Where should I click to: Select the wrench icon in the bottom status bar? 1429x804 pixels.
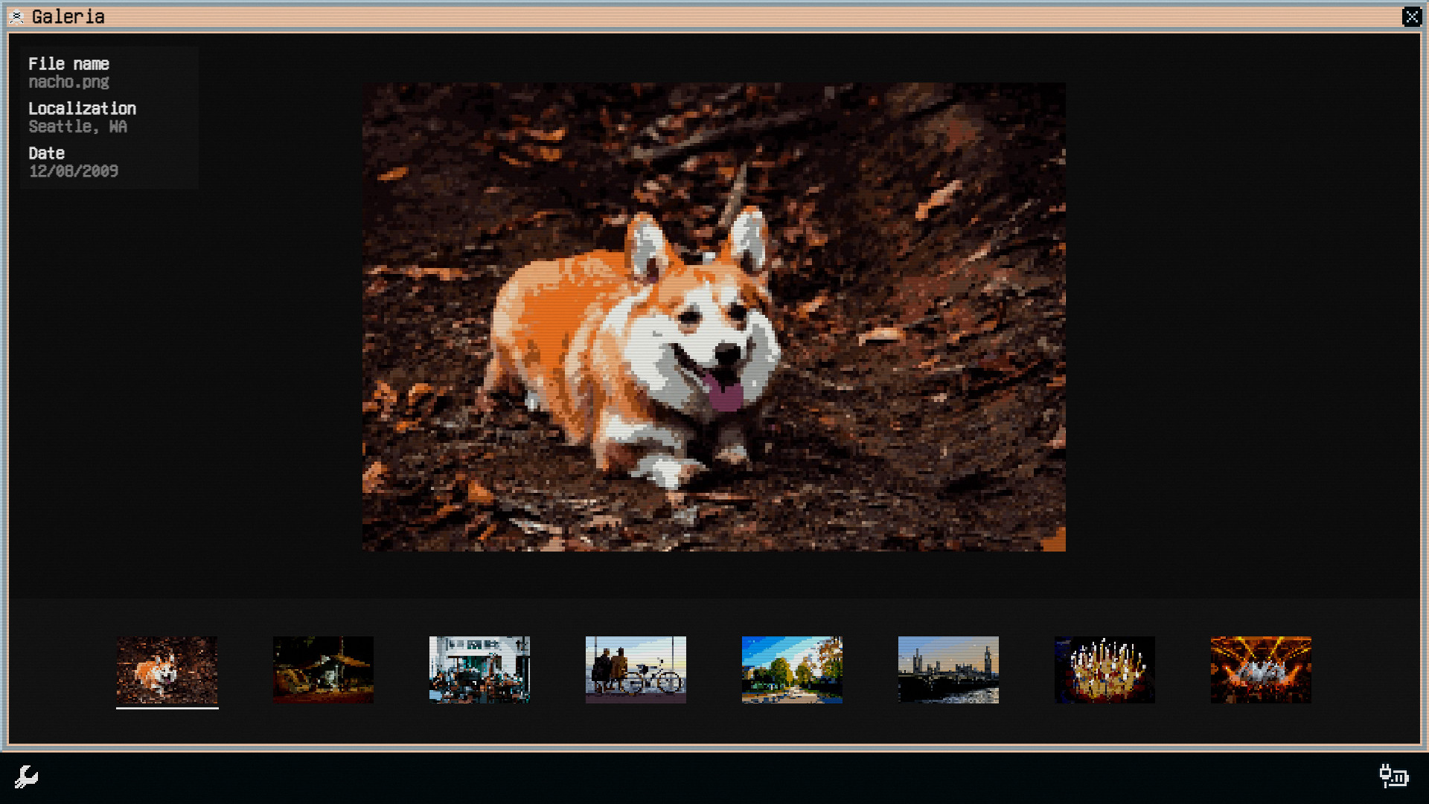(26, 776)
